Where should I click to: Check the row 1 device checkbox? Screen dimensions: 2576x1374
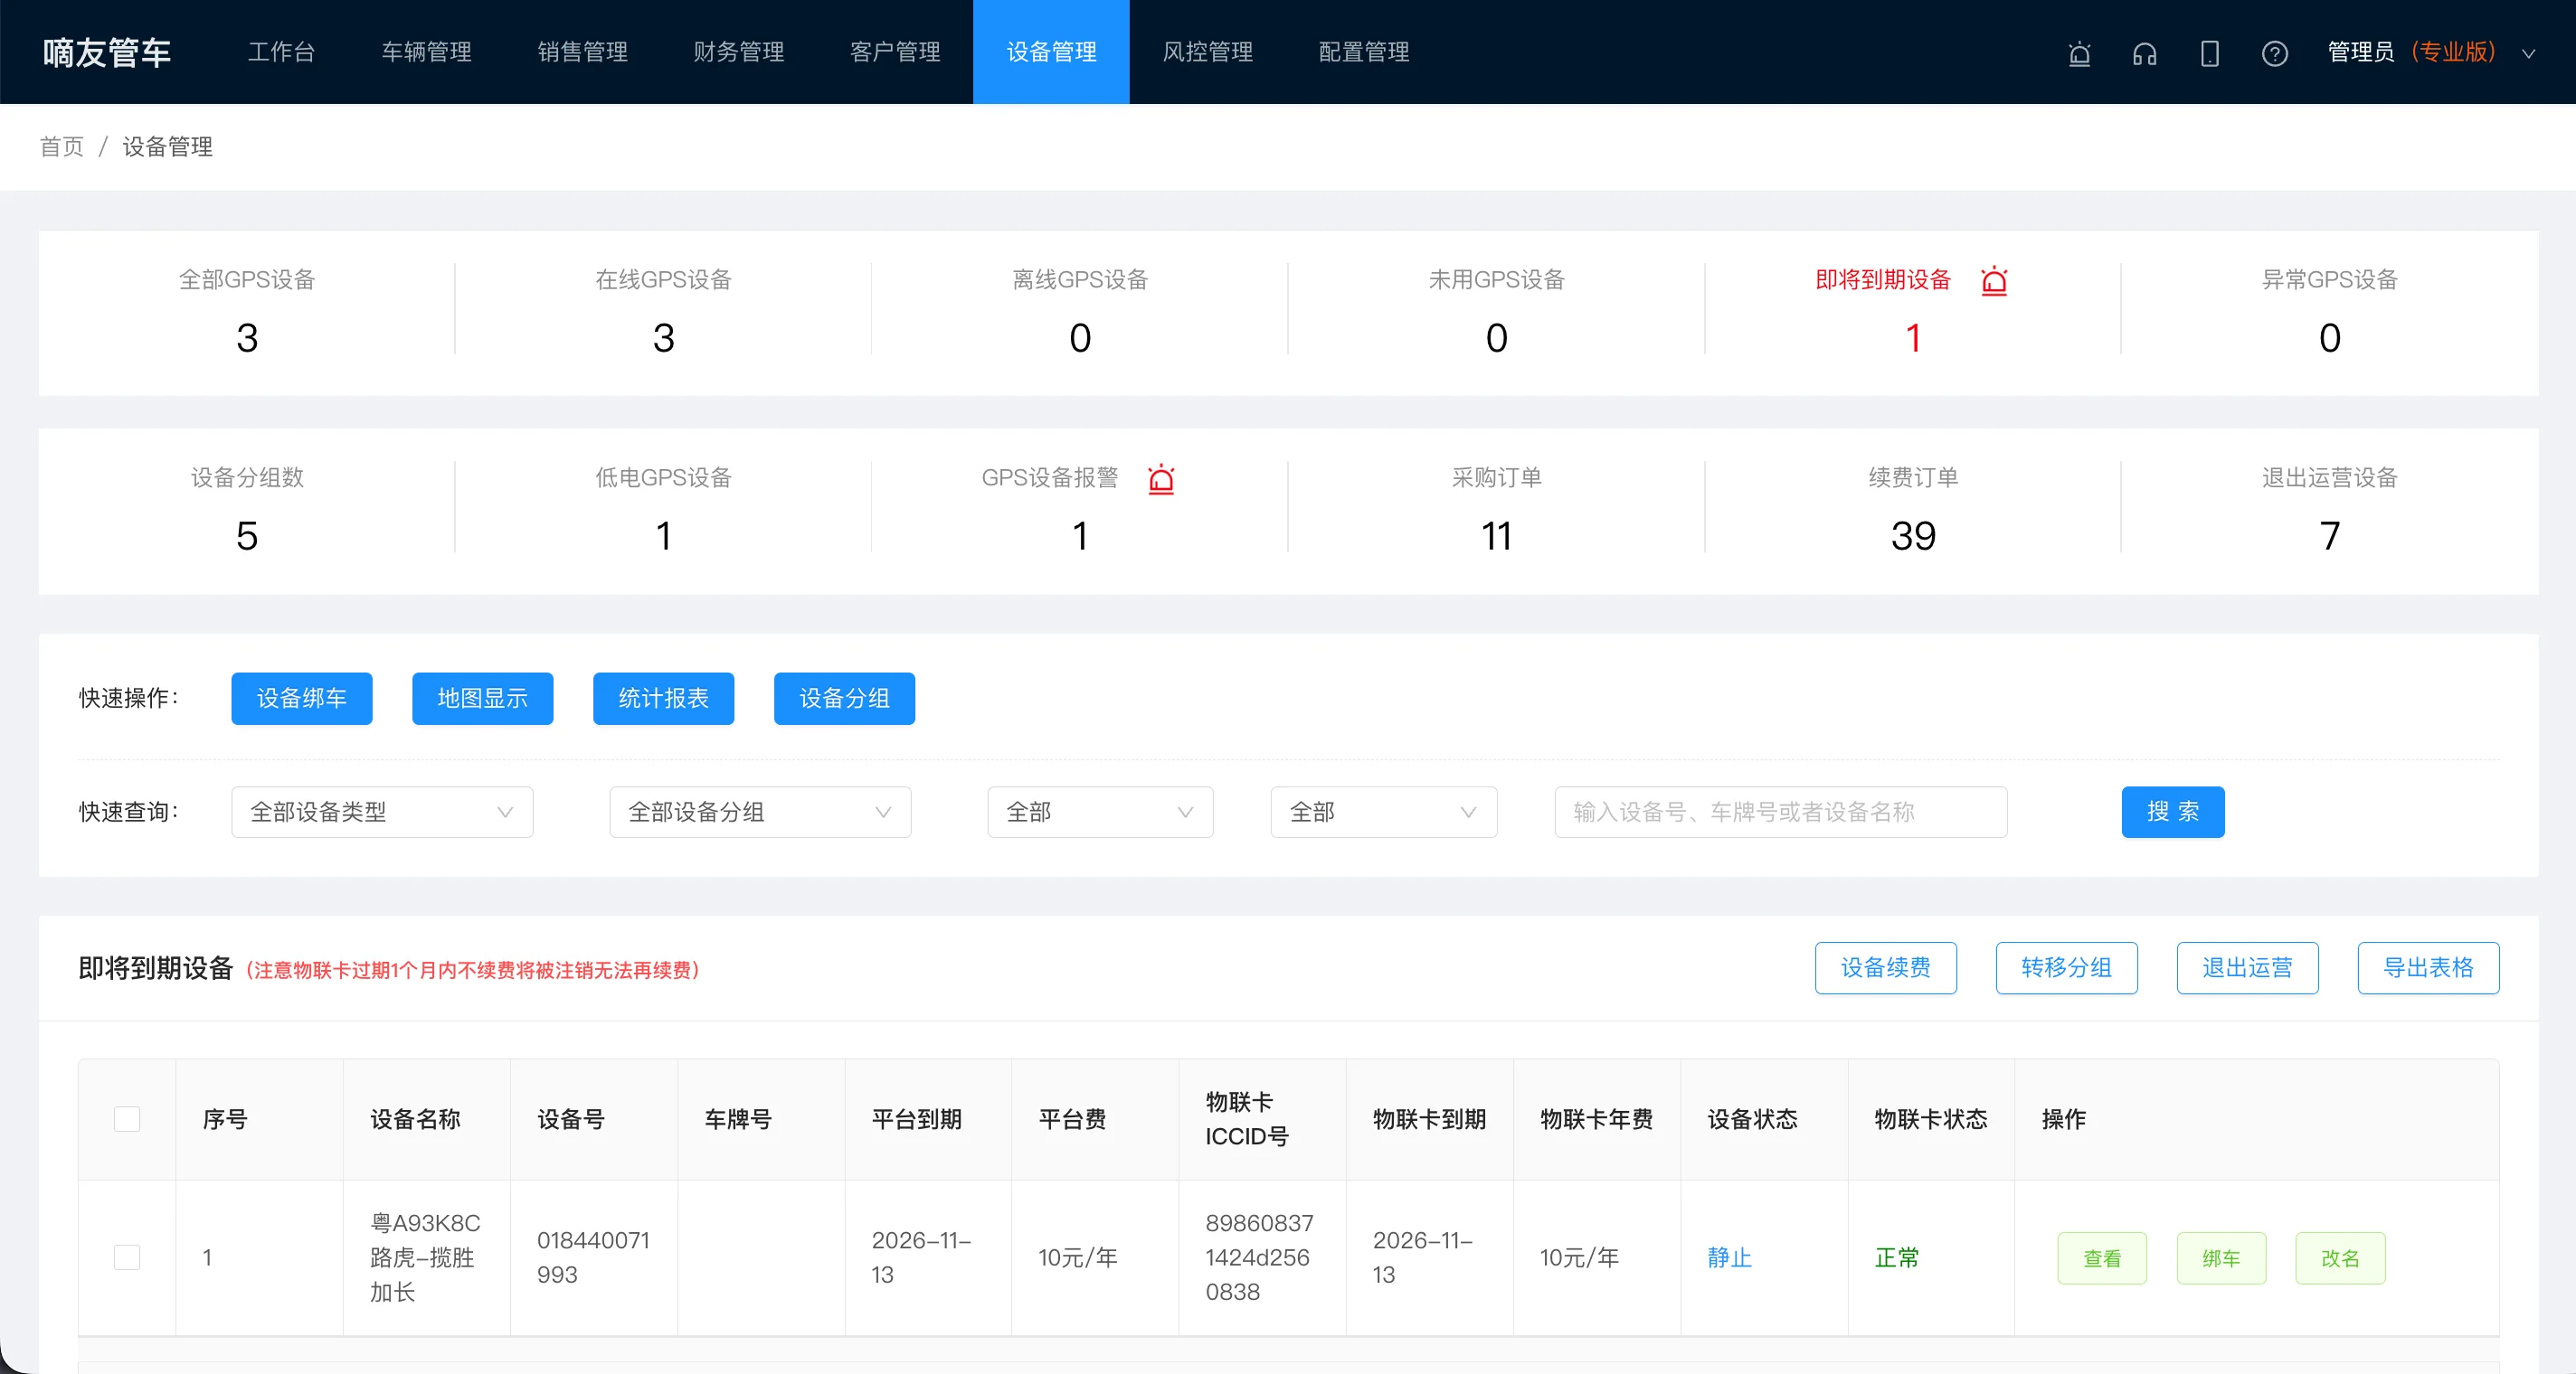(127, 1256)
